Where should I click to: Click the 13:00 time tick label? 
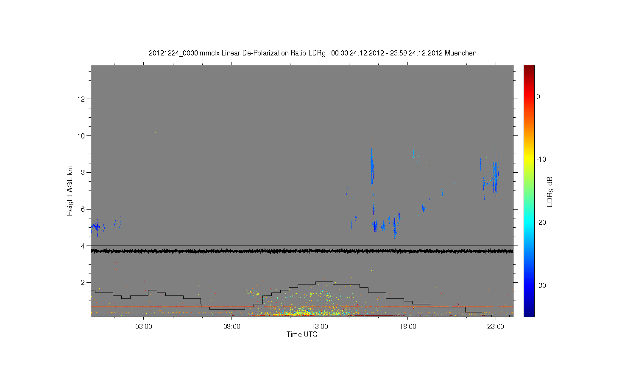coord(320,327)
